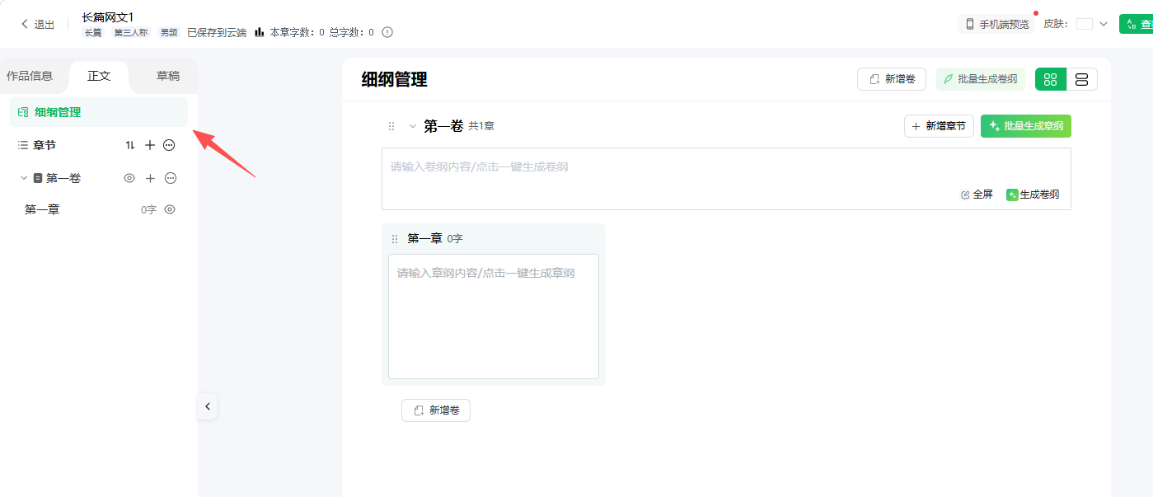This screenshot has height=497, width=1153.
Task: Open 全屏 fullscreen editor
Action: (x=977, y=195)
